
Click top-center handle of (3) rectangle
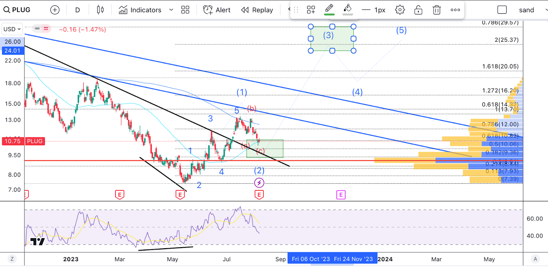332,26
